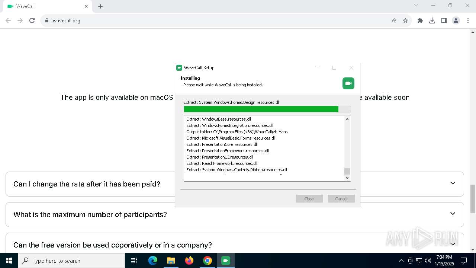Click the installer progress bar
Image resolution: width=476 pixels, height=268 pixels.
pos(267,109)
